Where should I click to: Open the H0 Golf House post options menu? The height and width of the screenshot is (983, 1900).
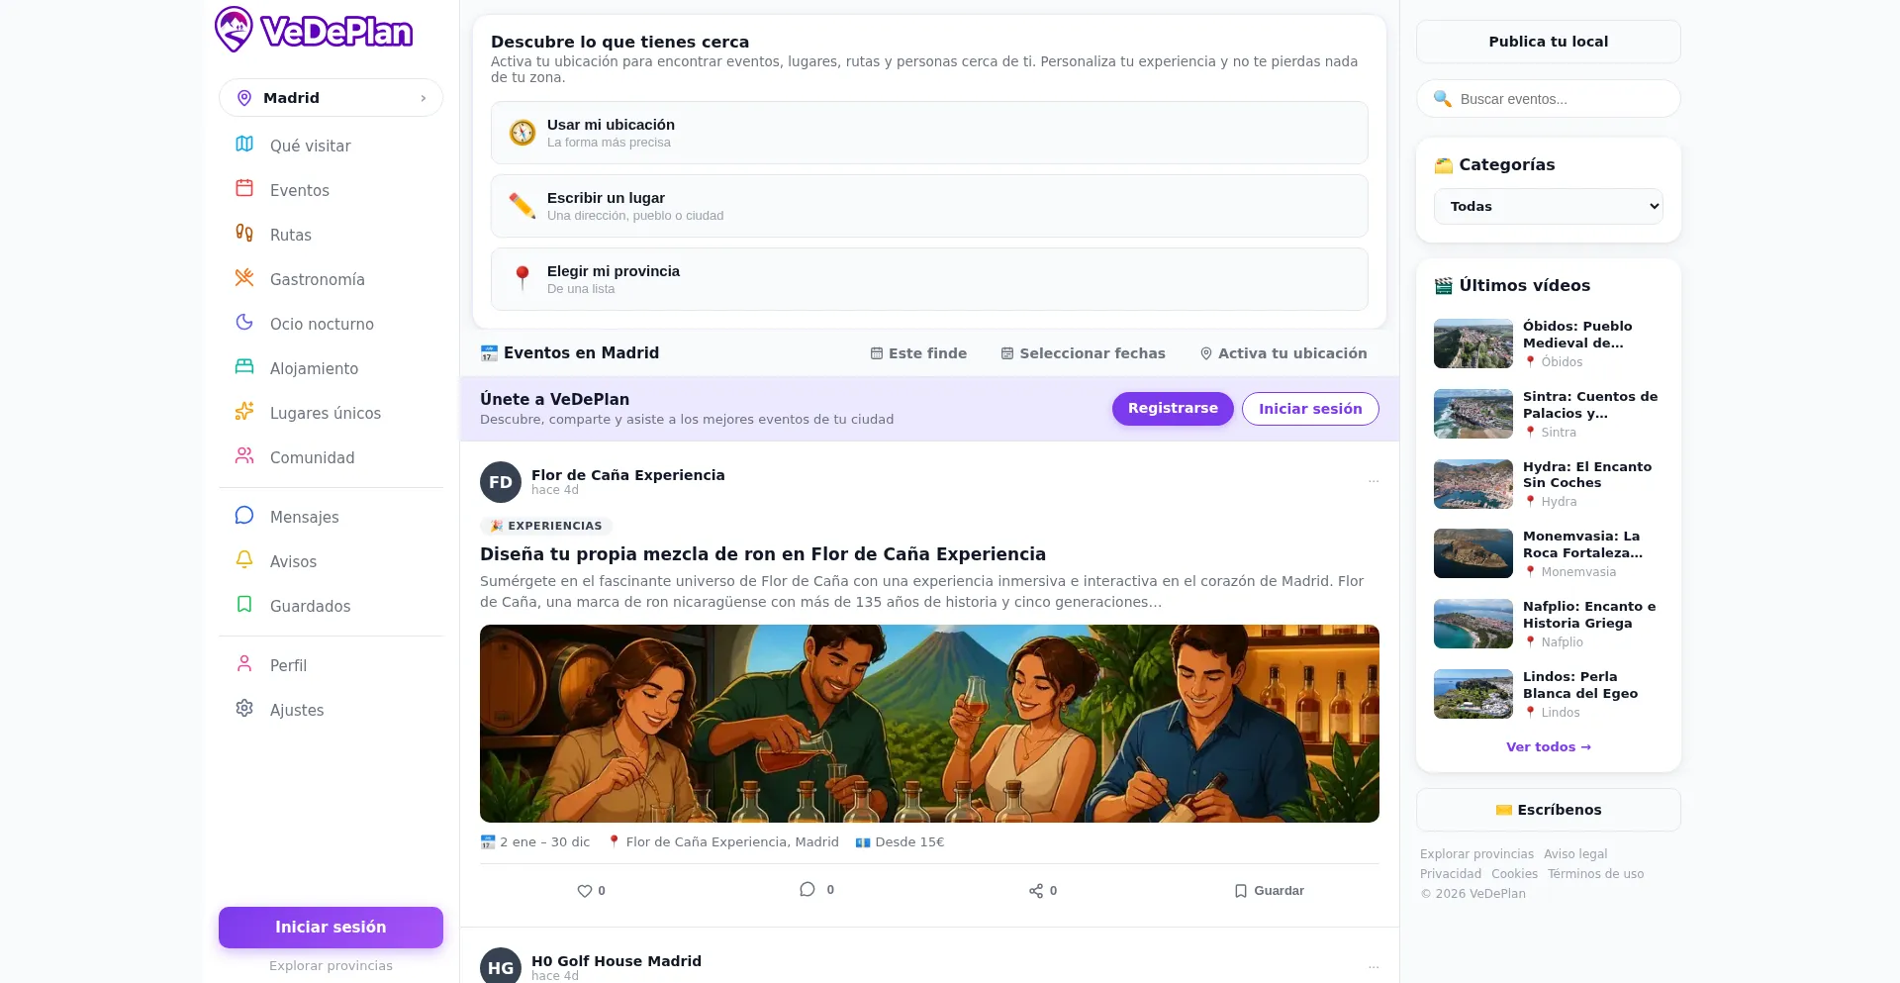(1374, 967)
